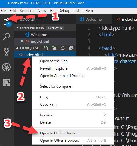This screenshot has width=137, height=146.
Task: Collapse the OPEN EDITORS section
Action: (x=17, y=28)
